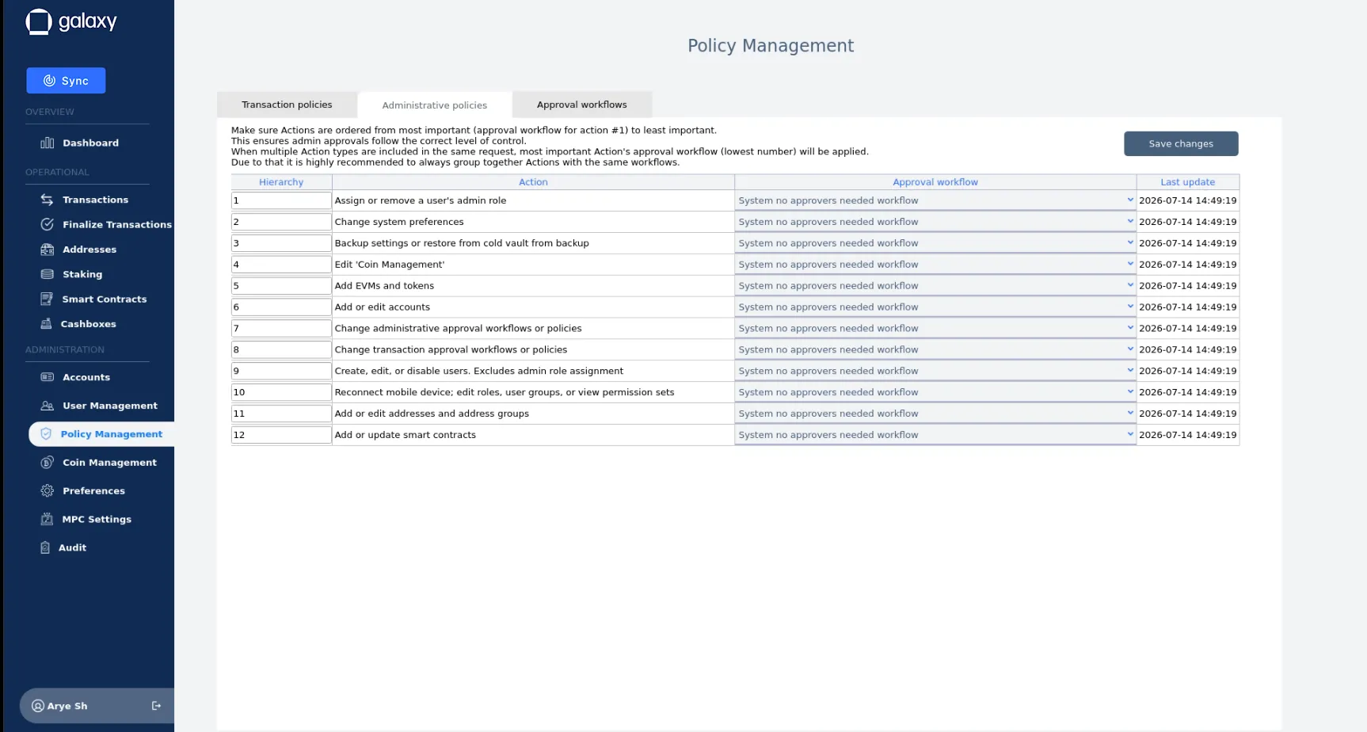The image size is (1367, 732).
Task: Click the hierarchy input field showing 1
Action: [281, 200]
